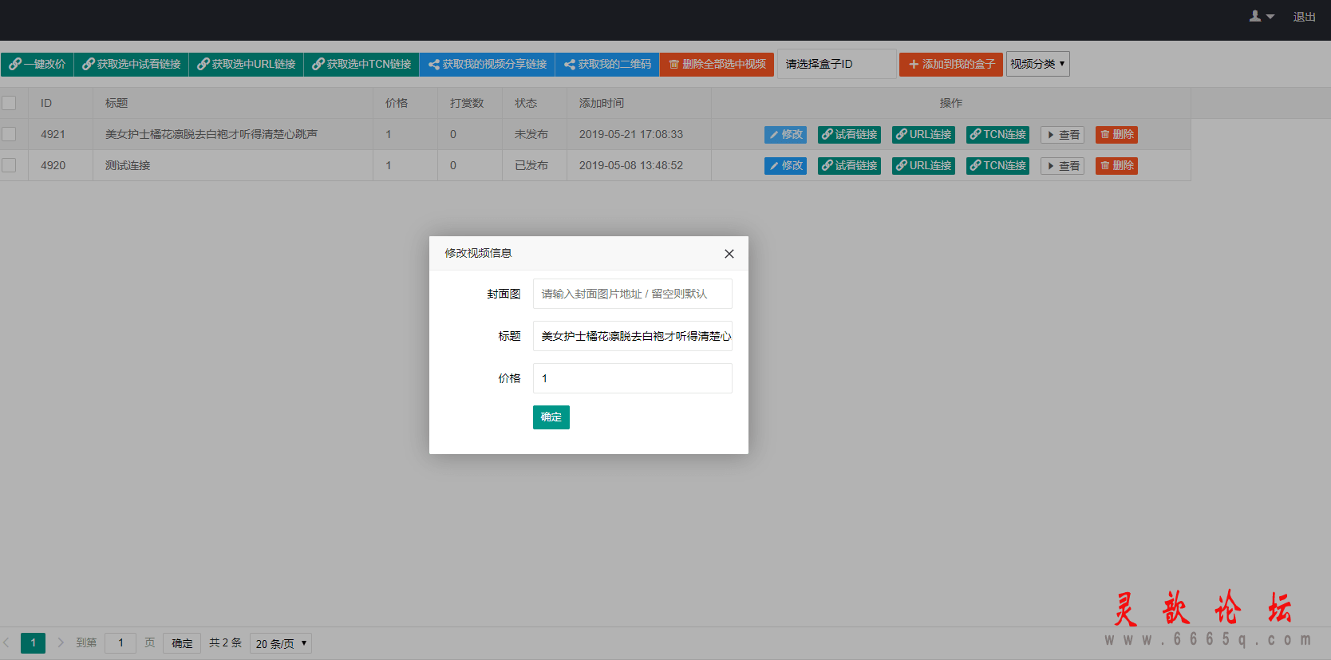This screenshot has width=1331, height=660.
Task: Click the 标题 title input field
Action: click(633, 336)
